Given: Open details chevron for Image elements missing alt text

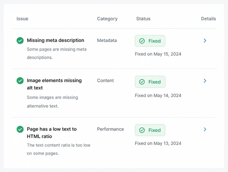Looking at the screenshot, I should point(205,81).
